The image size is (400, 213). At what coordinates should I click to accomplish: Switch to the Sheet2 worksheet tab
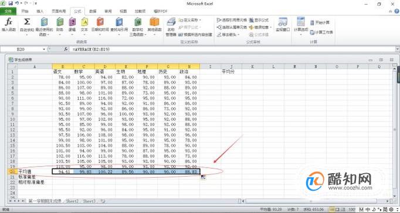[x=72, y=201]
